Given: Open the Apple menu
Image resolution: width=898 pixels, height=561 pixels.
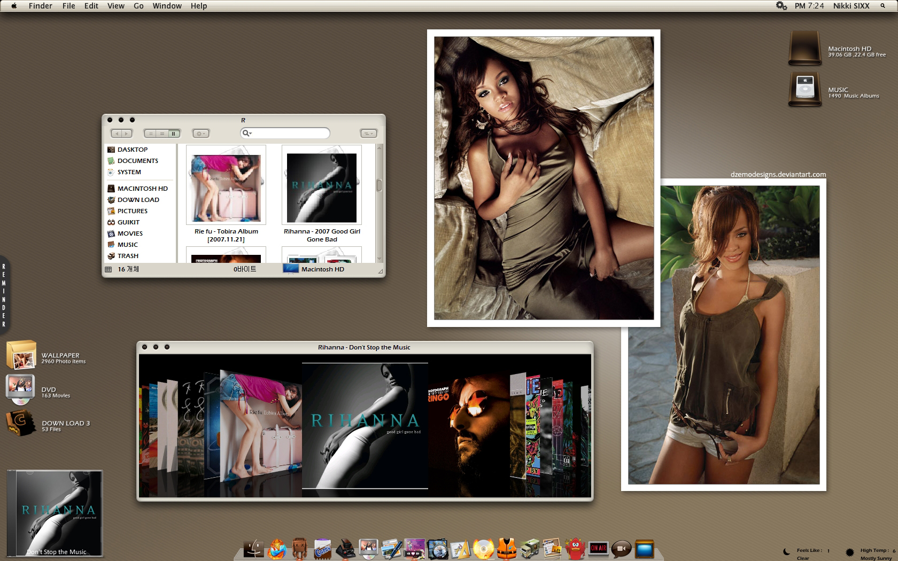Looking at the screenshot, I should tap(14, 6).
